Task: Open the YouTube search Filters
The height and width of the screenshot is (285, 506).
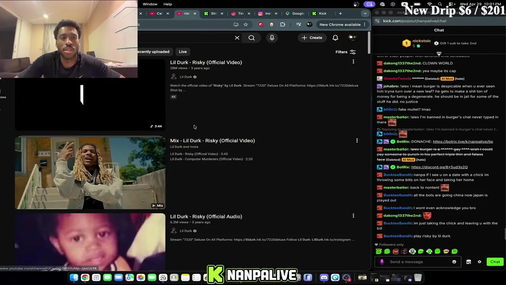Action: pos(346,52)
